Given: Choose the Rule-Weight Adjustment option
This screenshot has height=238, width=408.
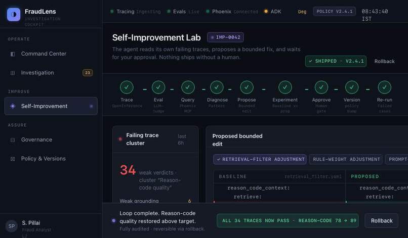Looking at the screenshot, I should 346,159.
